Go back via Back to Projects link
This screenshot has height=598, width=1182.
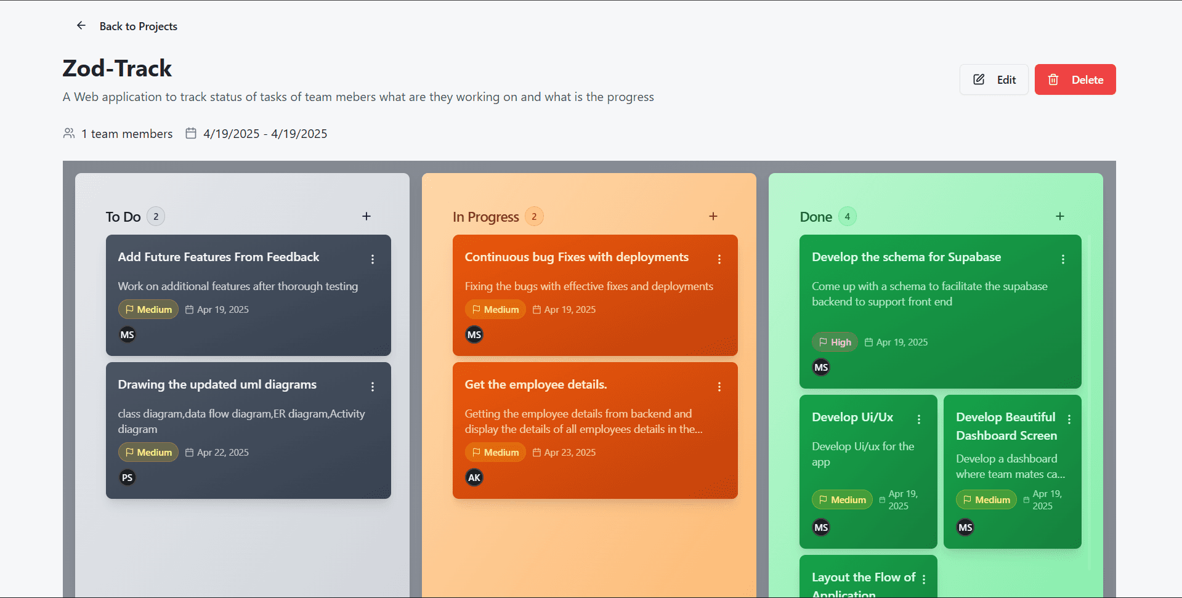pos(138,26)
